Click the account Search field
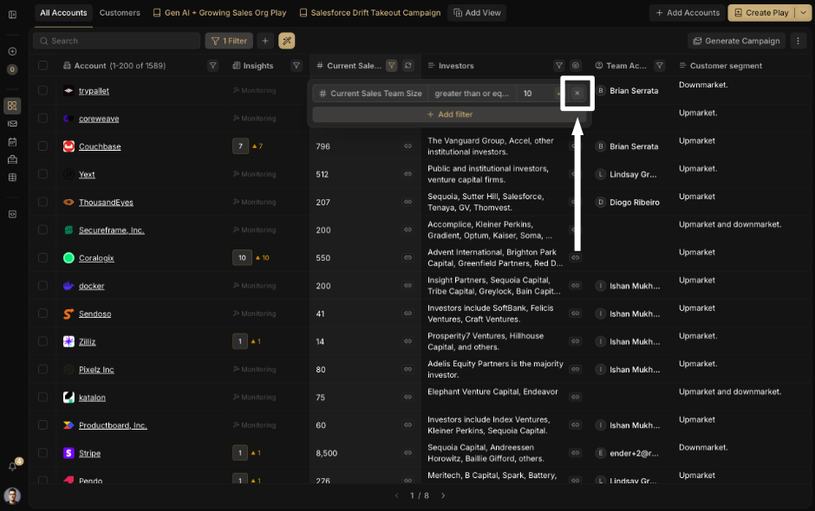This screenshot has width=815, height=511. tap(117, 41)
